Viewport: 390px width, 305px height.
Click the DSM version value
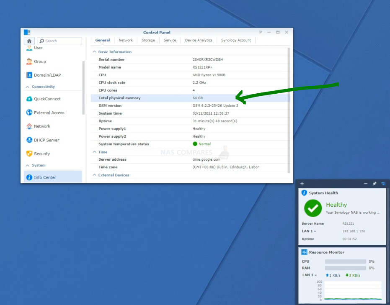pyautogui.click(x=215, y=106)
